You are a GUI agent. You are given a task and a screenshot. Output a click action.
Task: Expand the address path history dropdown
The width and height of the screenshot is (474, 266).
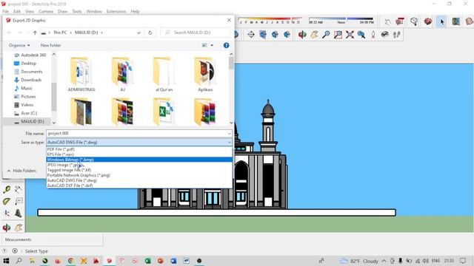(x=138, y=33)
